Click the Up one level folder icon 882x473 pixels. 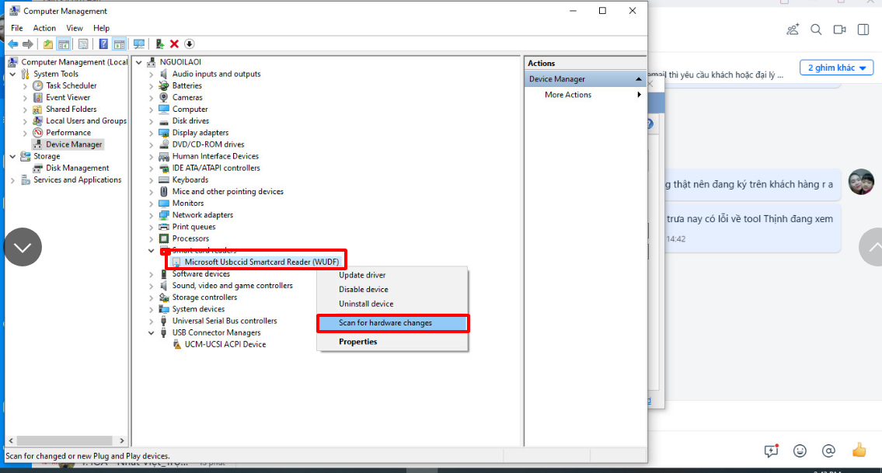(48, 43)
